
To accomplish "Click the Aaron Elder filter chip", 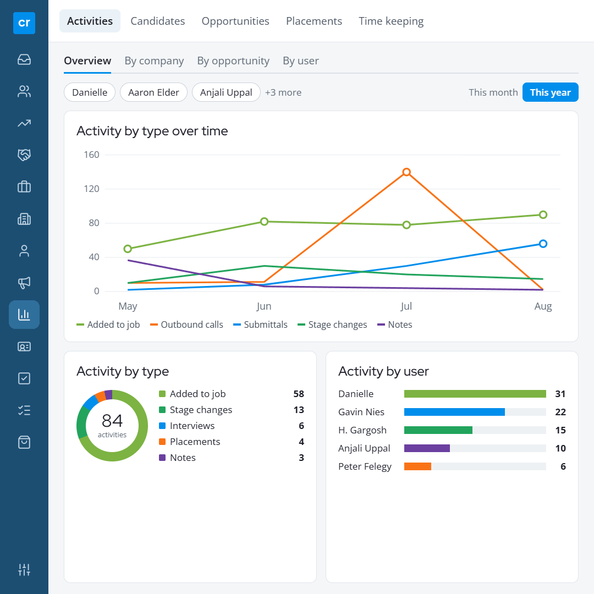I will [x=154, y=92].
